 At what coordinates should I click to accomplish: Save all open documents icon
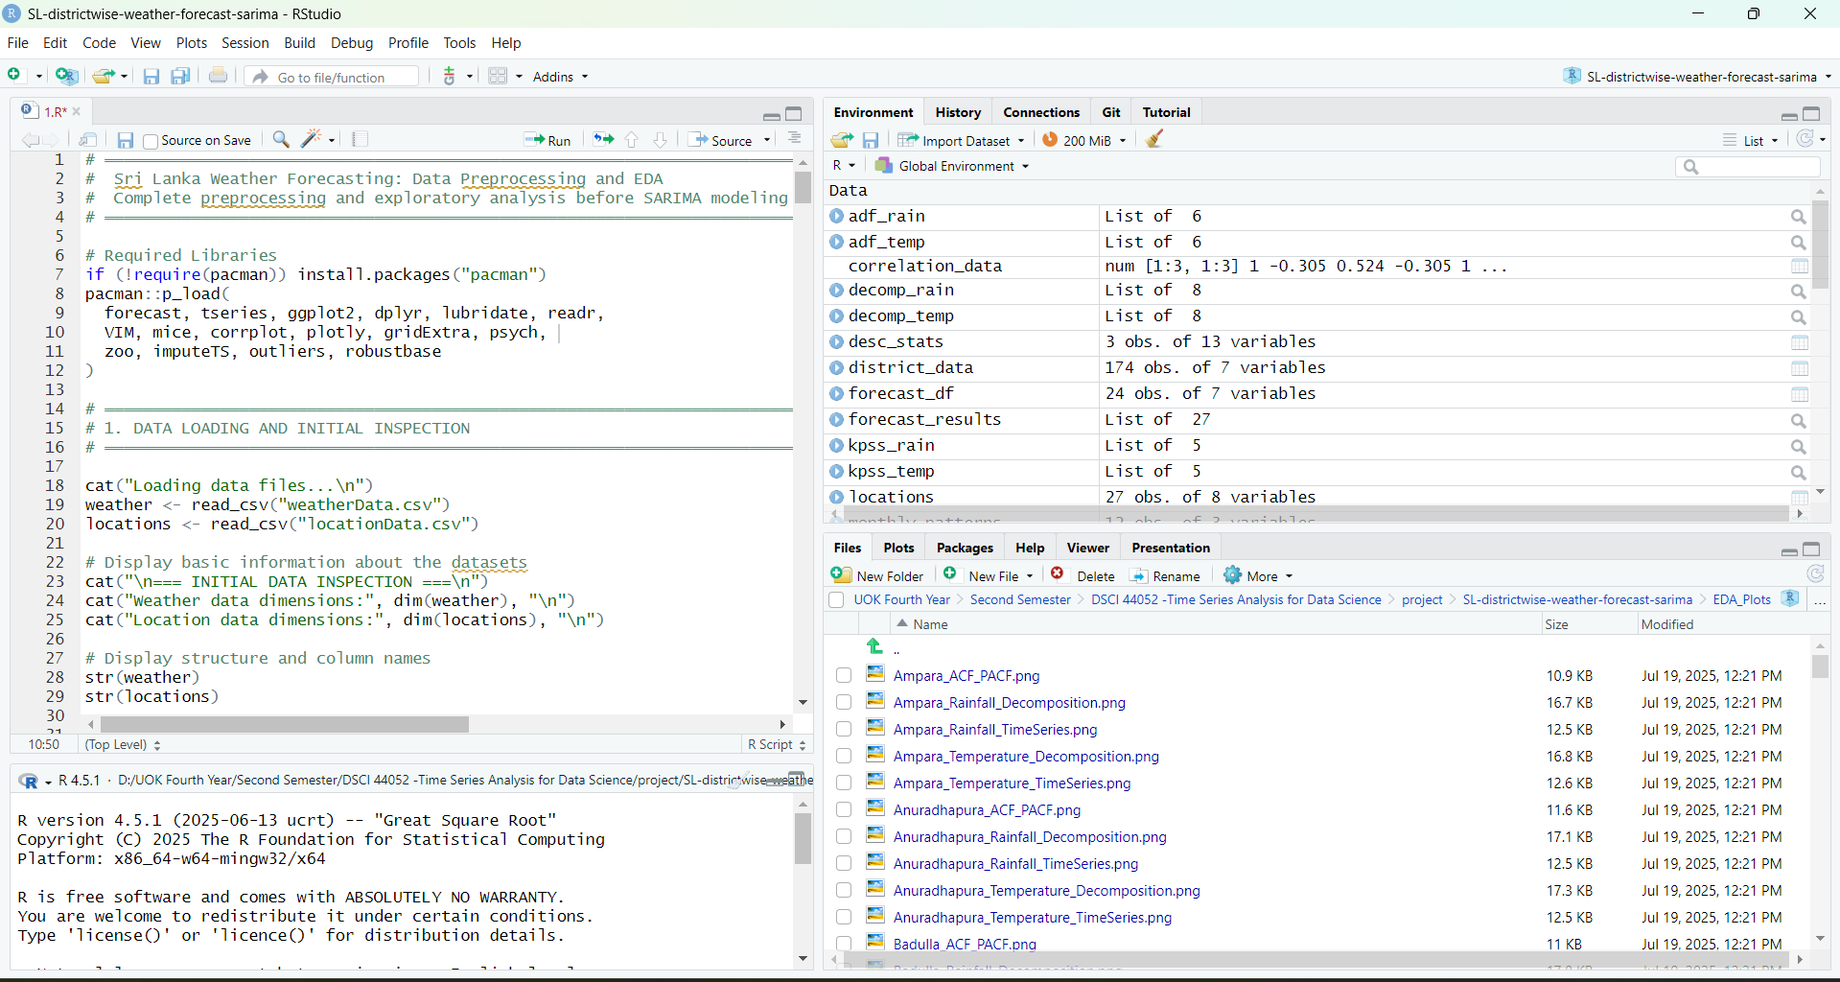coord(180,77)
